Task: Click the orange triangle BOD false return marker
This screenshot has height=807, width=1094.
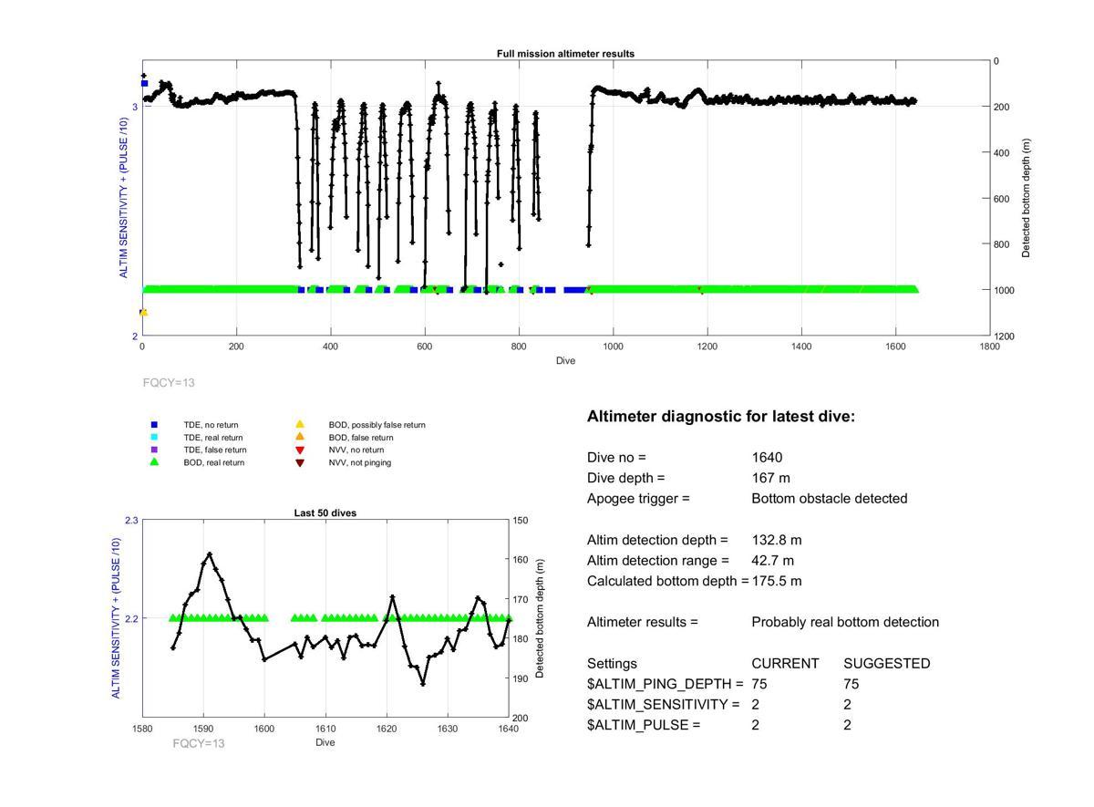Action: pyautogui.click(x=299, y=438)
